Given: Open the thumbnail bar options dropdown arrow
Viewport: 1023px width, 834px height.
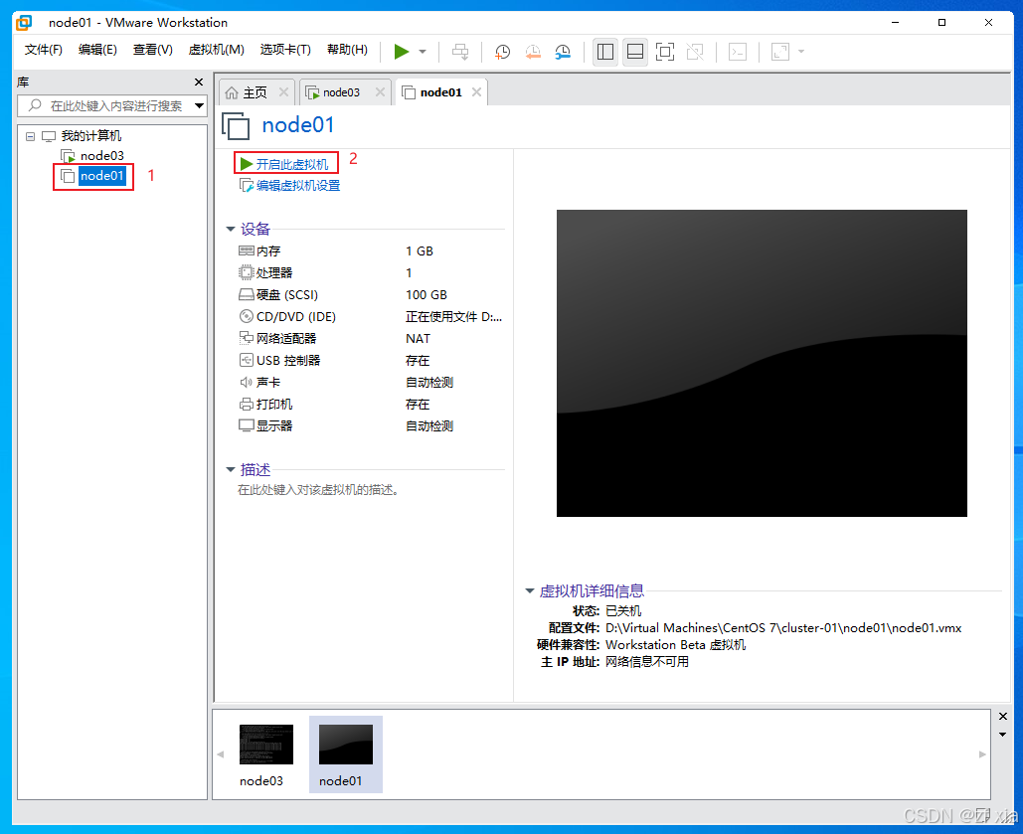Looking at the screenshot, I should click(1003, 735).
